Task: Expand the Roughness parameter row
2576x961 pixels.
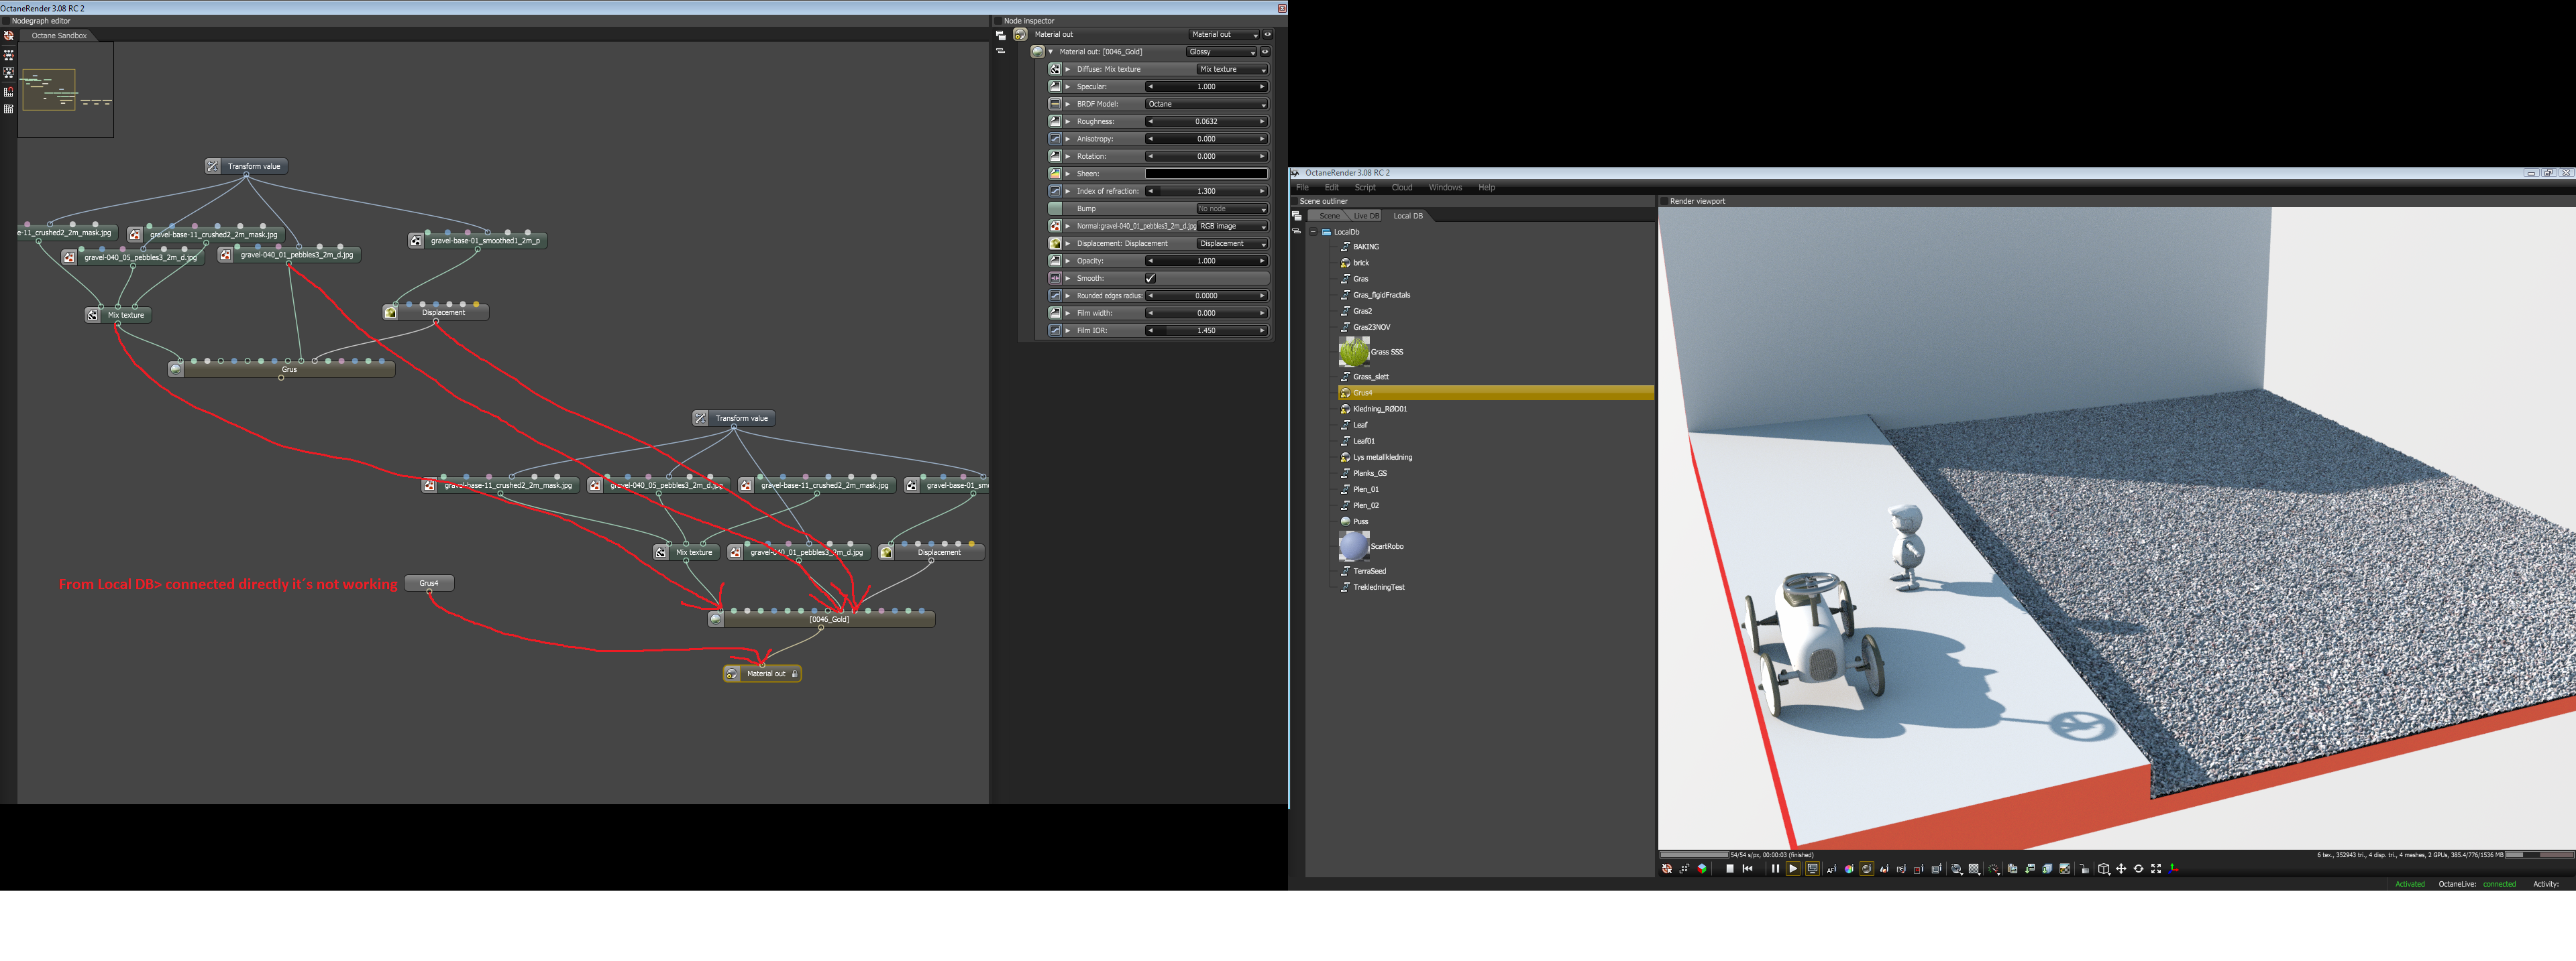Action: pyautogui.click(x=1068, y=122)
